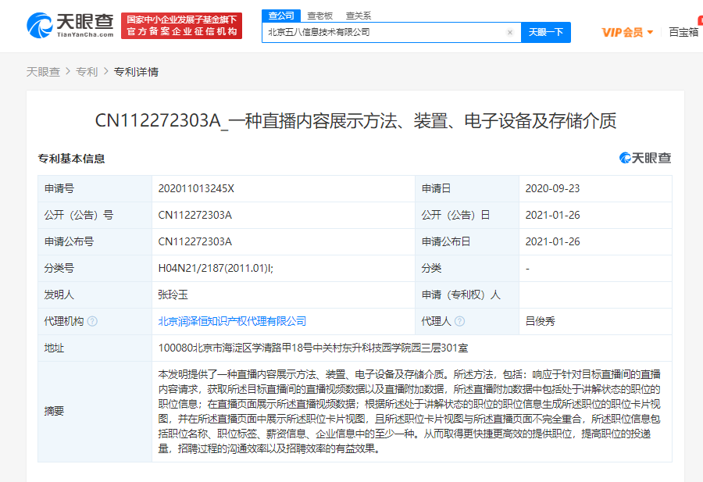The image size is (703, 482).
Task: Click the 发明人 label cell
Action: [95, 295]
